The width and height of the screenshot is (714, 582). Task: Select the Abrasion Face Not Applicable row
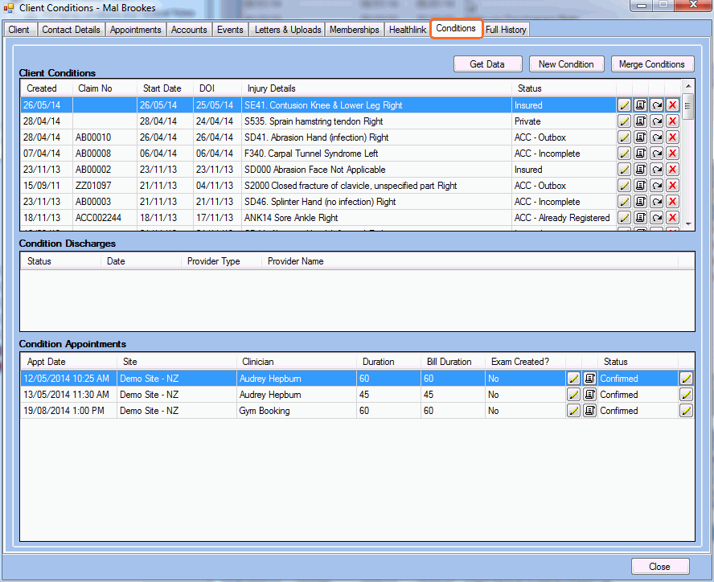pos(314,170)
